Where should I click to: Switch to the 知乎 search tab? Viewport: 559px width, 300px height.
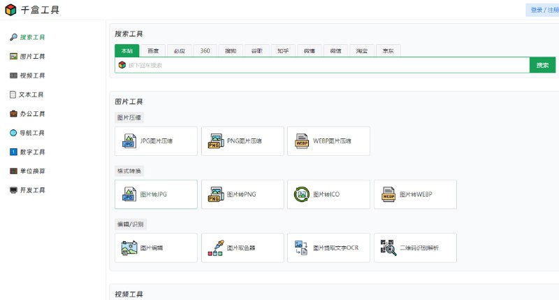[x=283, y=50]
